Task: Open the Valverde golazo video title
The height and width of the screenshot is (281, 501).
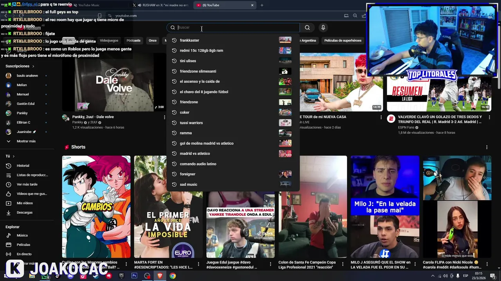Action: coord(440,119)
